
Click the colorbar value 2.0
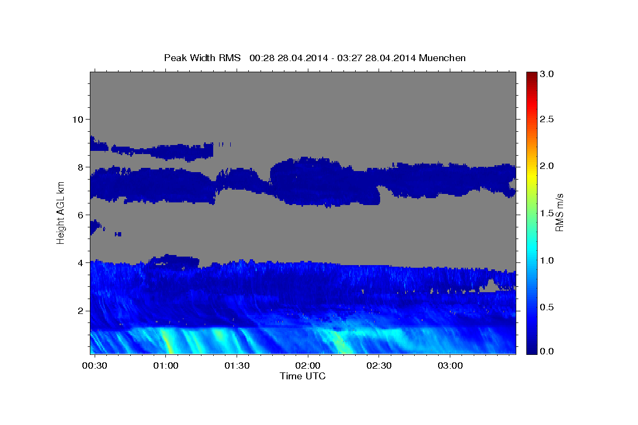pos(547,166)
